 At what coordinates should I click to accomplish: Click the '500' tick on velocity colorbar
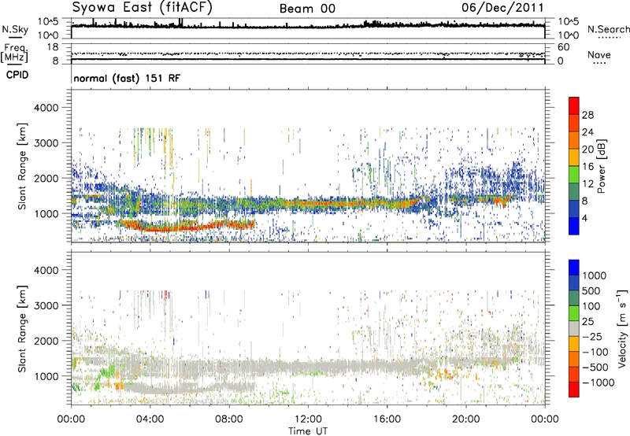[591, 290]
